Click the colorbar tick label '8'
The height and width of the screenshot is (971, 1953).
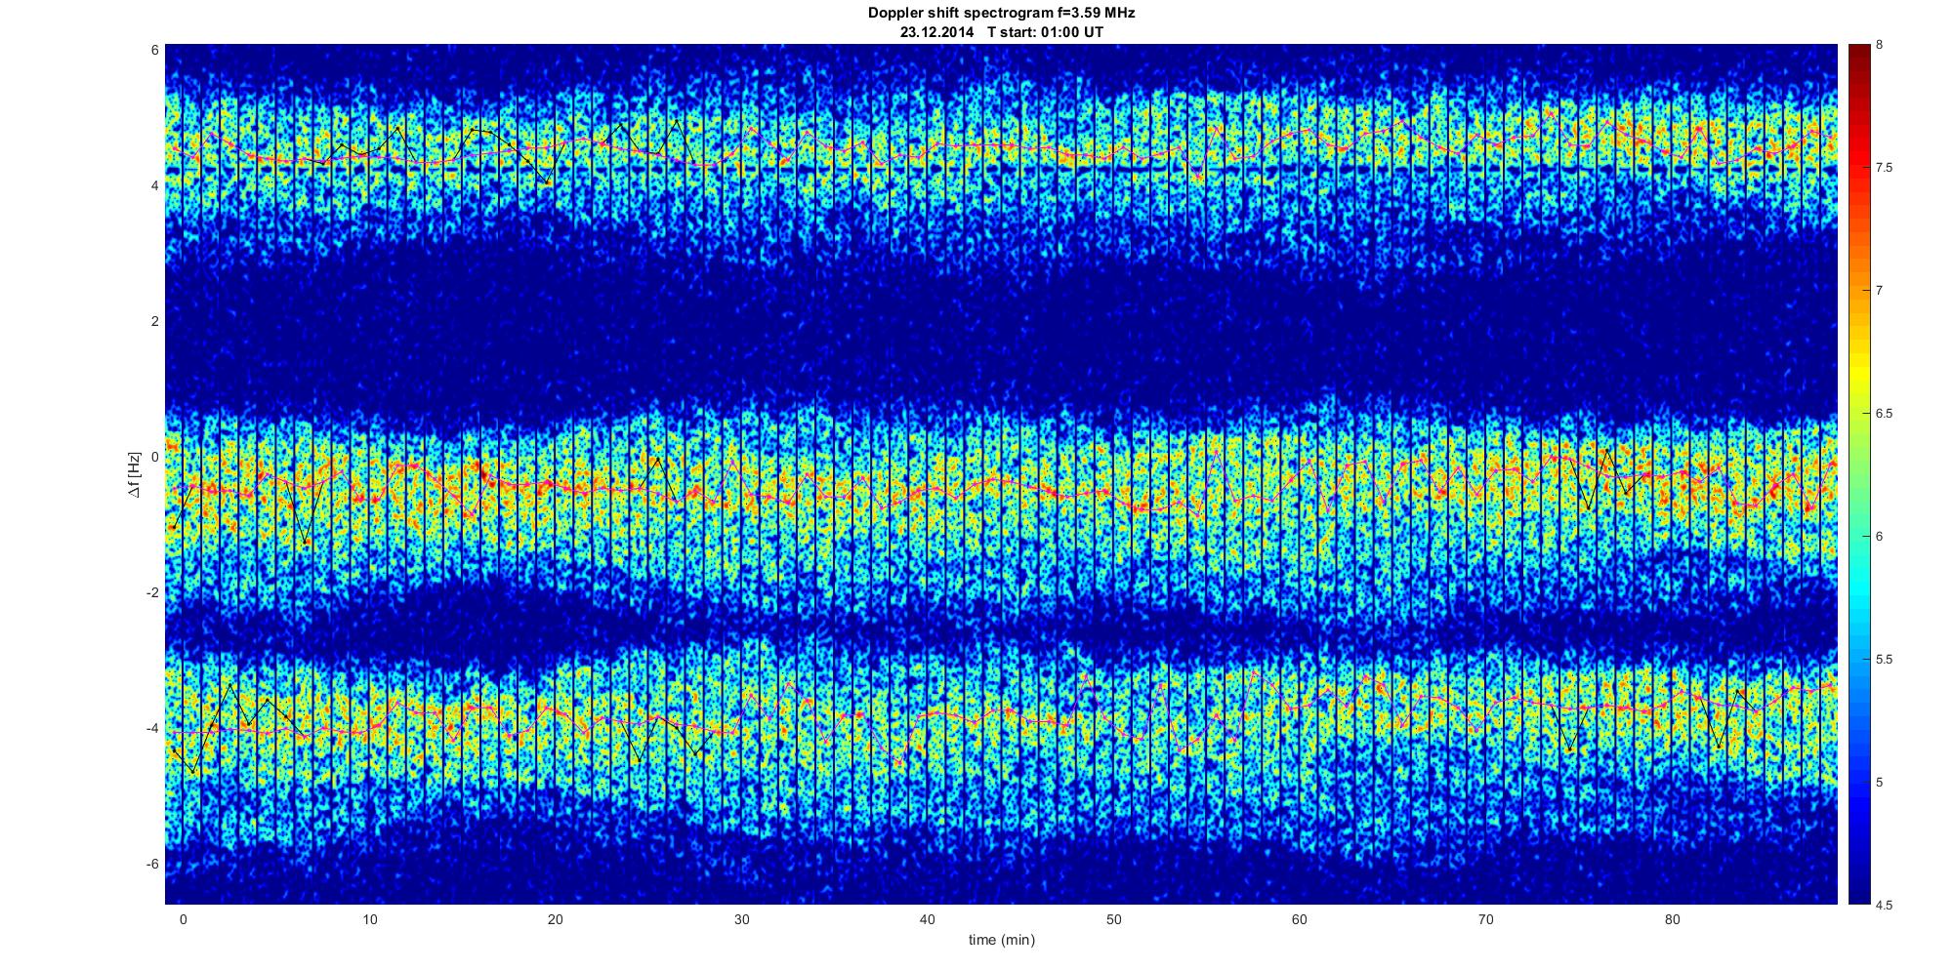pyautogui.click(x=1880, y=45)
